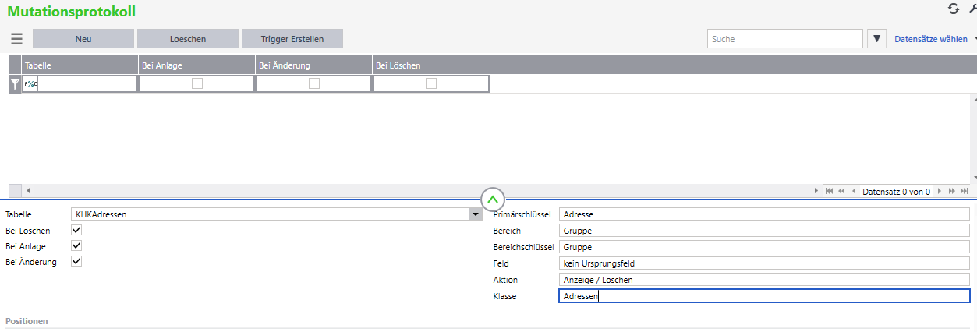Click the filter icon in grid row

coord(15,84)
